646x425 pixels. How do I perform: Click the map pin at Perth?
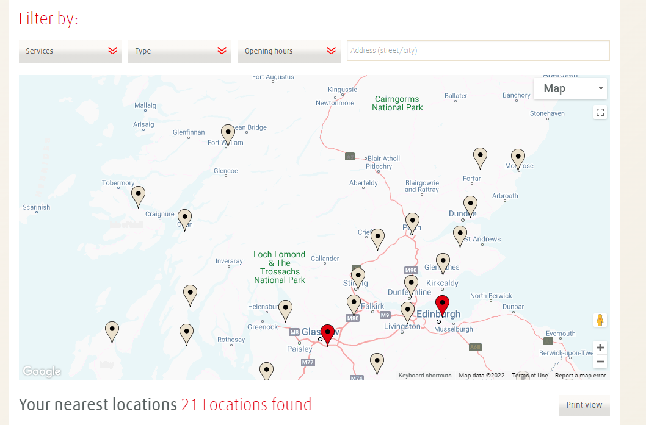(x=413, y=222)
